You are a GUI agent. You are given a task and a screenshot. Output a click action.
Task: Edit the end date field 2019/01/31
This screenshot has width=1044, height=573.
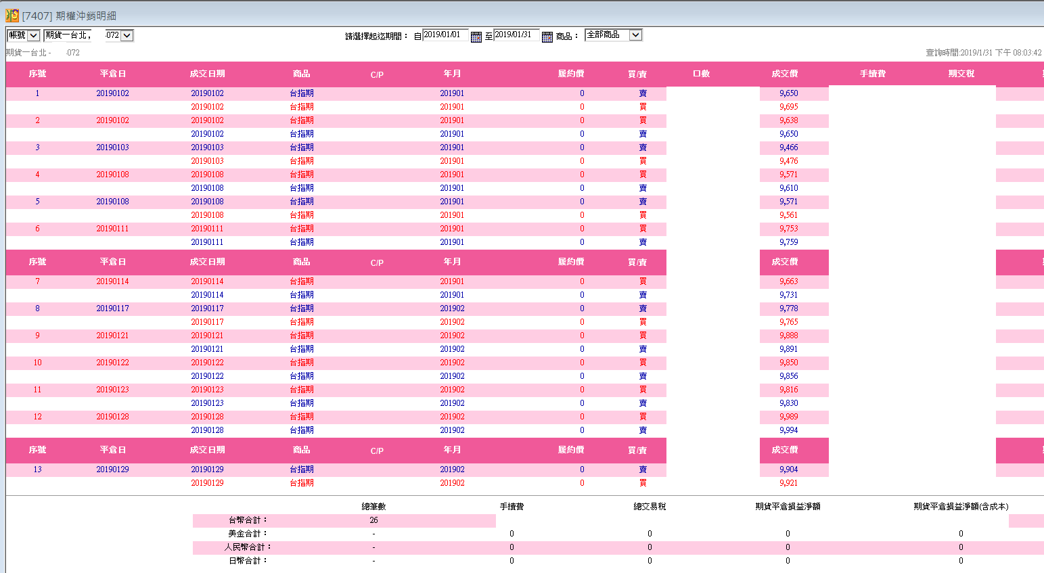516,35
